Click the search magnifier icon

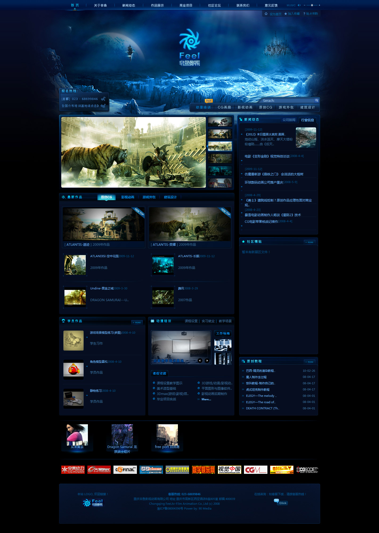click(x=317, y=100)
